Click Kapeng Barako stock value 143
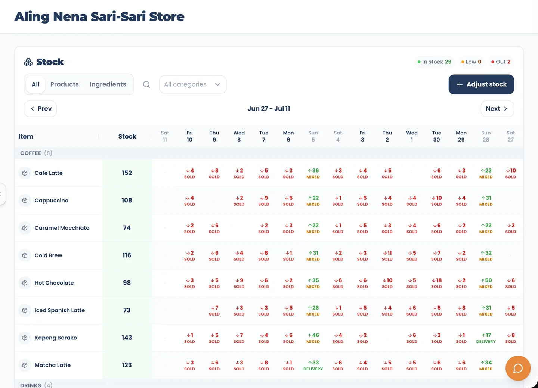 point(127,338)
